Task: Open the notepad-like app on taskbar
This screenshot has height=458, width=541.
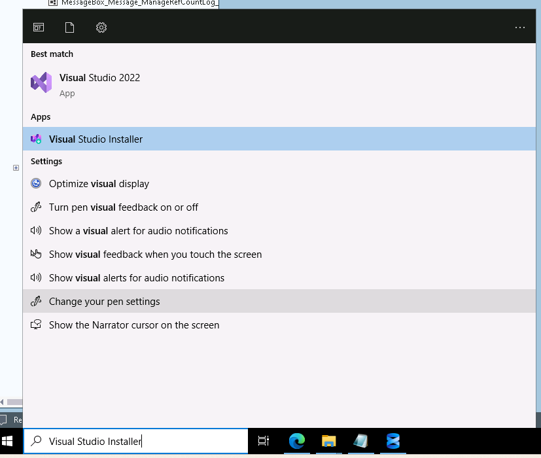Action: pyautogui.click(x=360, y=441)
